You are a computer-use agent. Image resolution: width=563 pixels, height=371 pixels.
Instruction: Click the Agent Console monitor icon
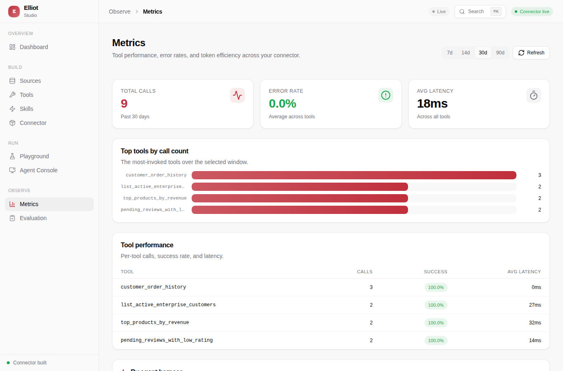click(12, 170)
